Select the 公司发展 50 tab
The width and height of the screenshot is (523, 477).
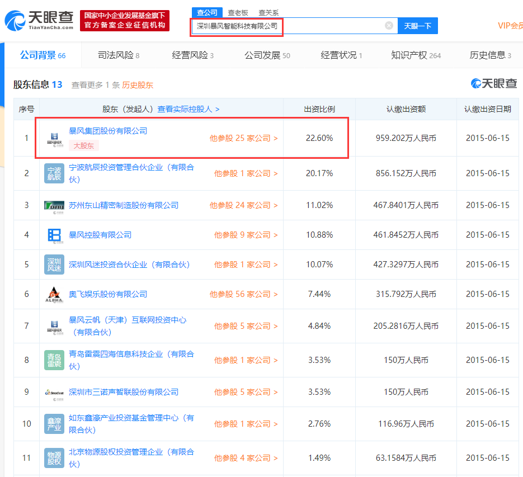click(x=267, y=55)
